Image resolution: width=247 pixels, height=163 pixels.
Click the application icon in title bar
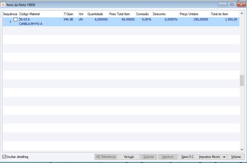tap(3, 5)
